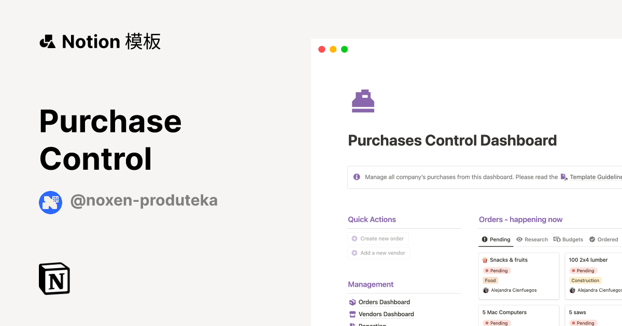Screen dimensions: 622x326
Task: Click the Pending status tag on Snacks & fruits
Action: (x=497, y=270)
